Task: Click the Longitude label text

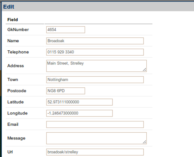Action: pos(17,113)
